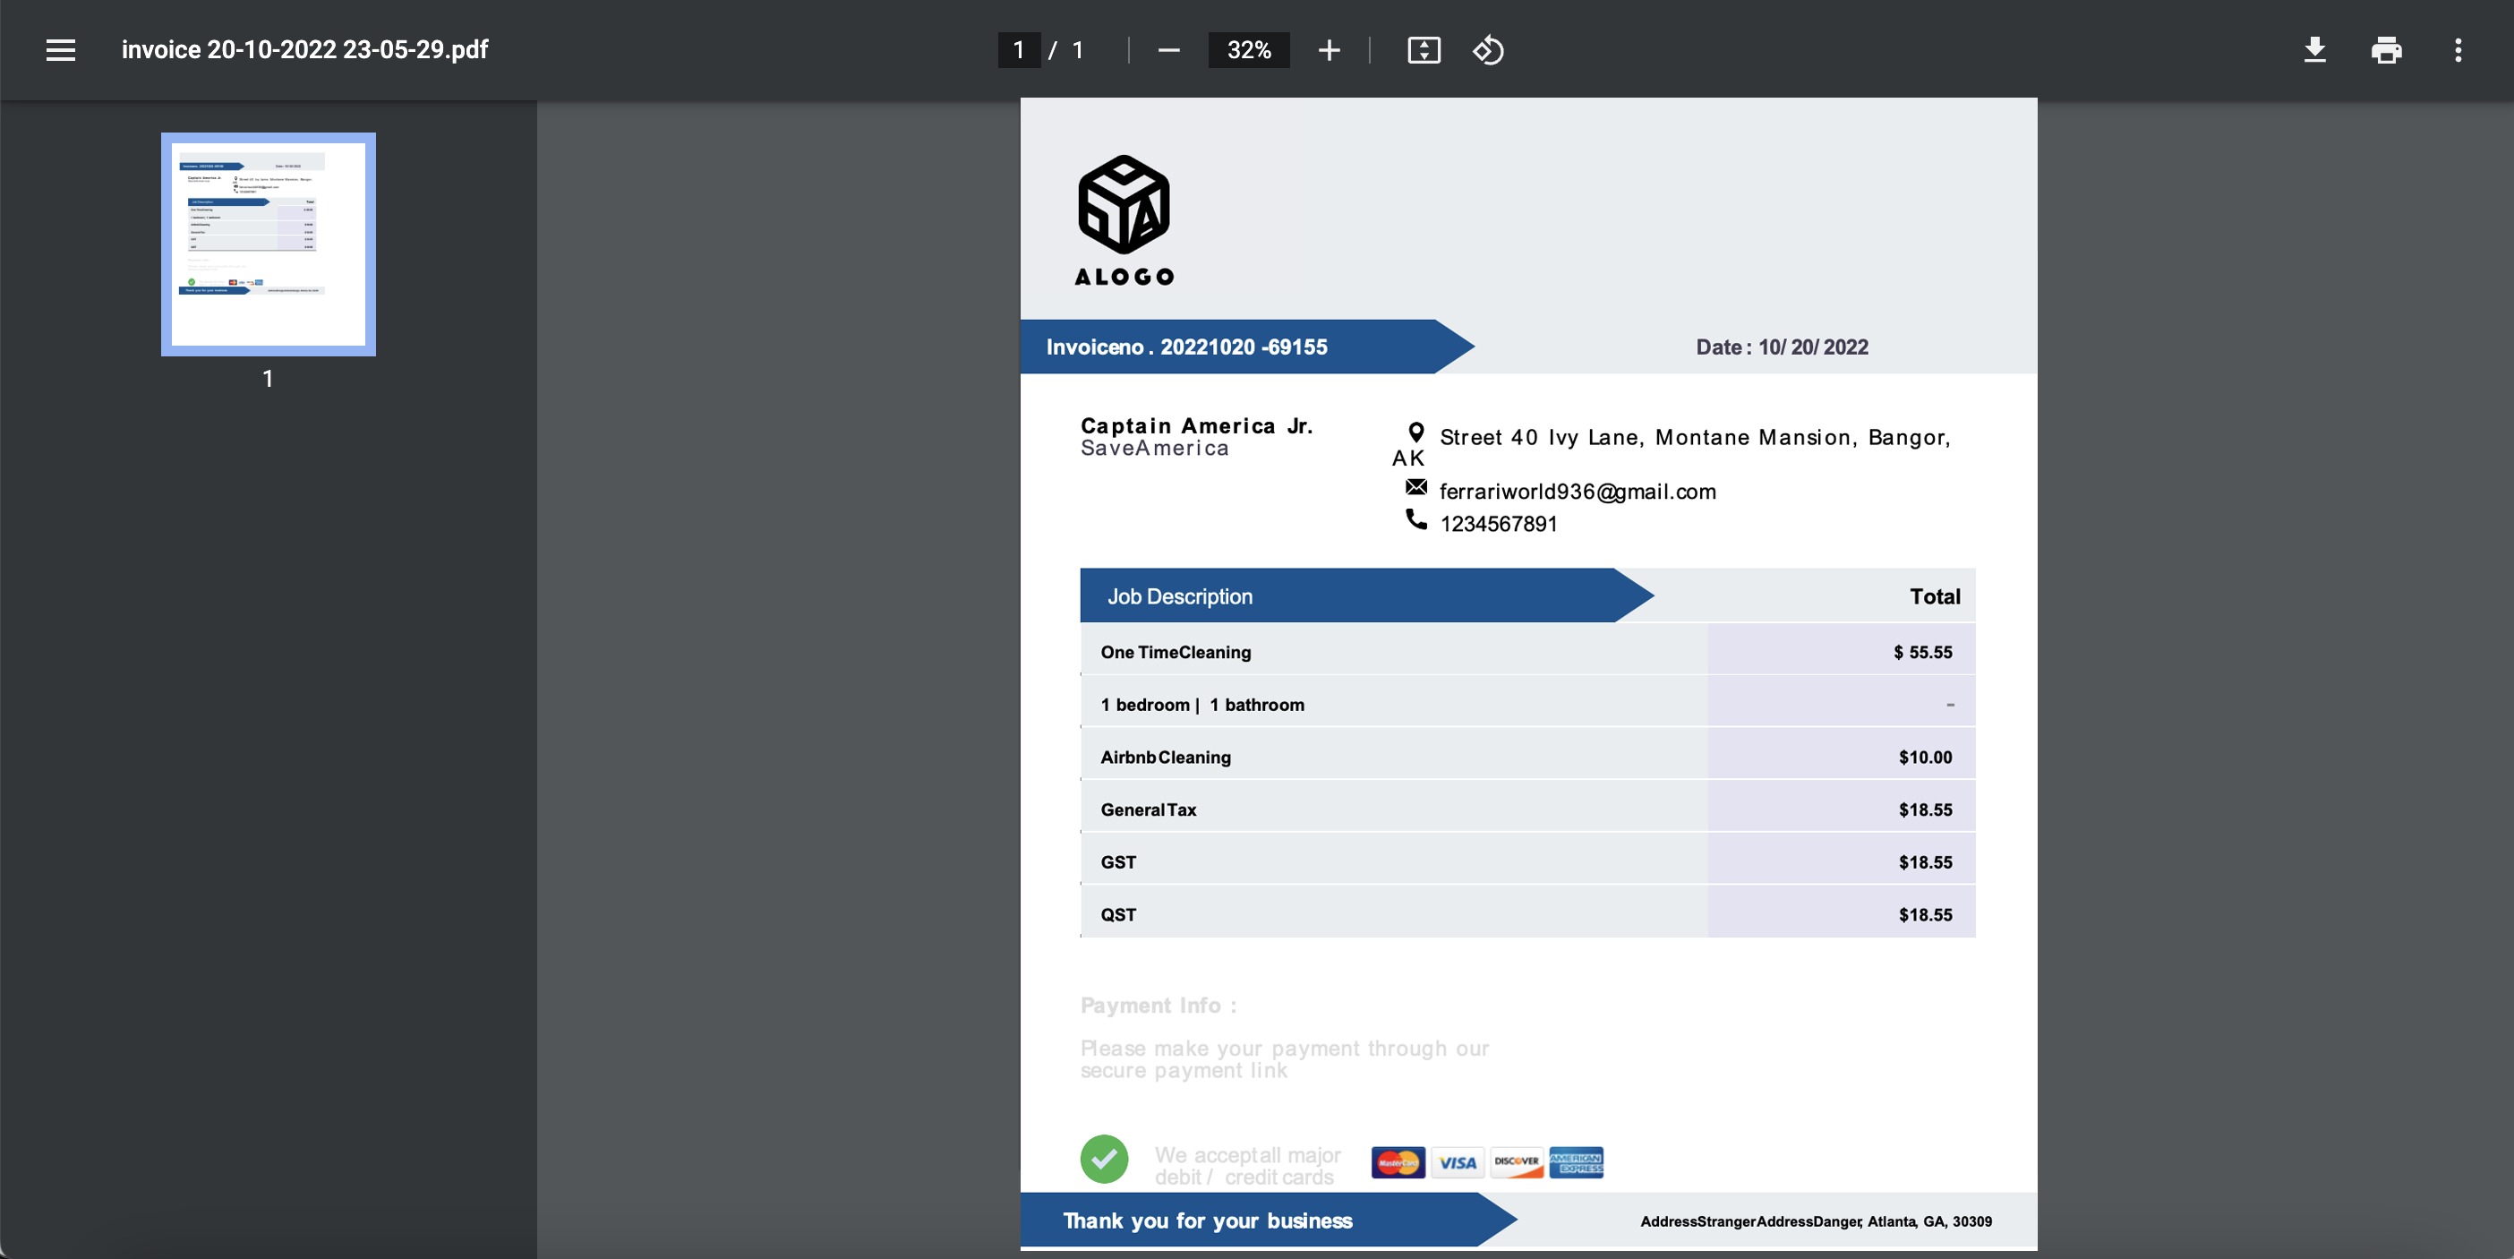Click the GeneralTax '$18.55' amount
Viewport: 2514px width, 1259px height.
click(x=1925, y=810)
